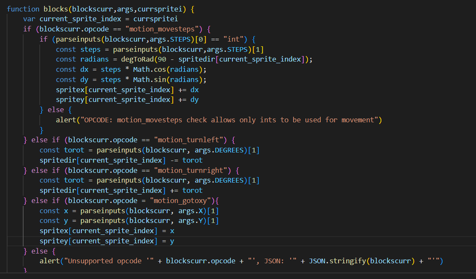Click Math.sin in the dy line
The height and width of the screenshot is (279, 476).
pos(149,79)
